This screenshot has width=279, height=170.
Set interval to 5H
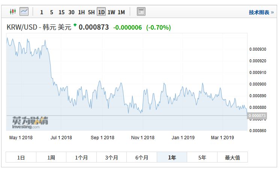[x=91, y=12]
